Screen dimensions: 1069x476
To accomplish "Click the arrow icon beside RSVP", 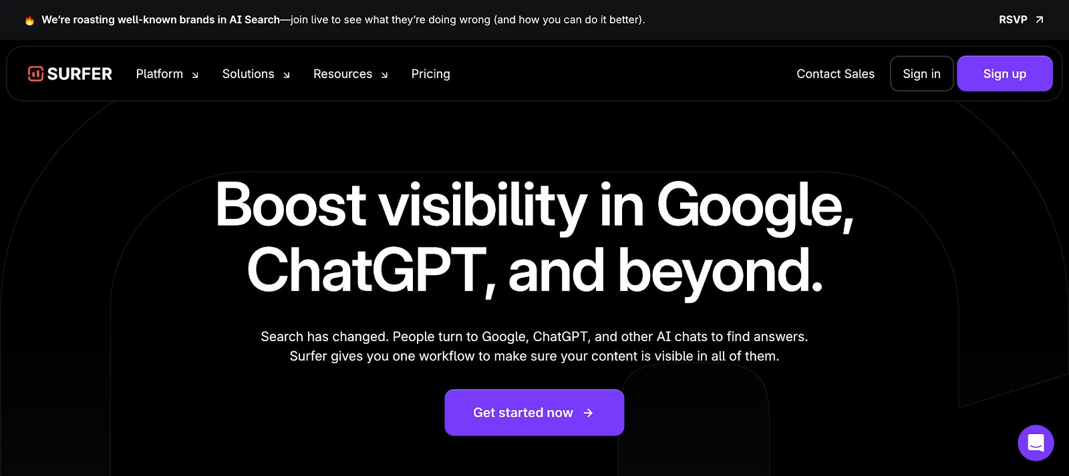I will 1040,20.
